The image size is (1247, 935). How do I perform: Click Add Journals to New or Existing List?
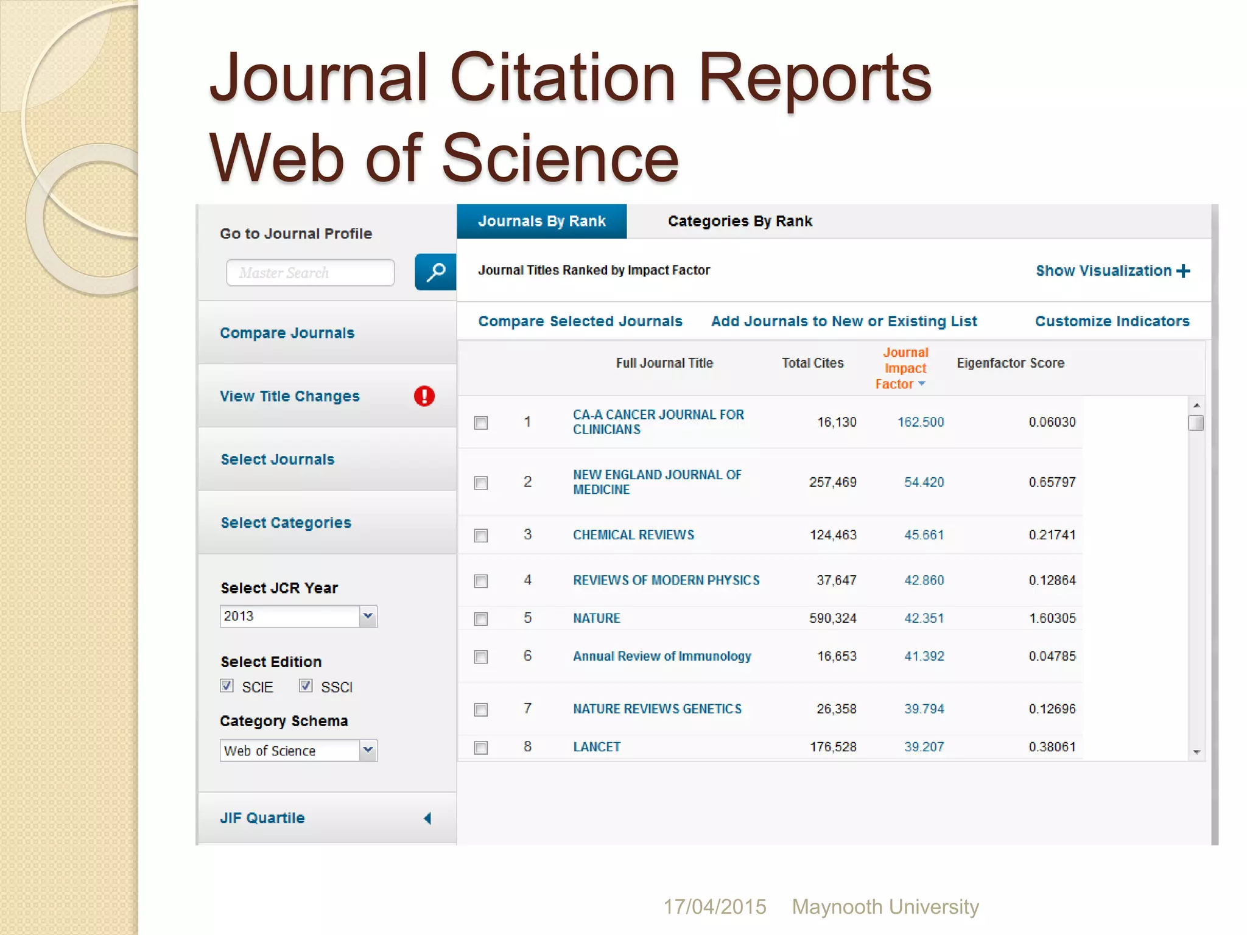point(844,321)
